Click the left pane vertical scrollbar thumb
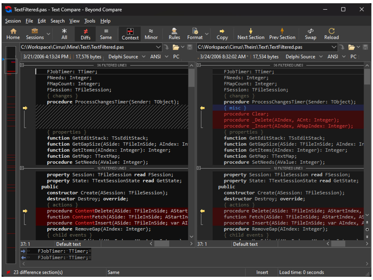Screen dimensions: 373x280 click(x=191, y=78)
